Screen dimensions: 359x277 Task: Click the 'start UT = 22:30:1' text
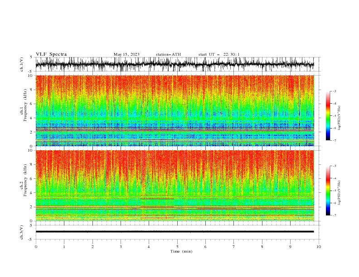tap(219, 54)
